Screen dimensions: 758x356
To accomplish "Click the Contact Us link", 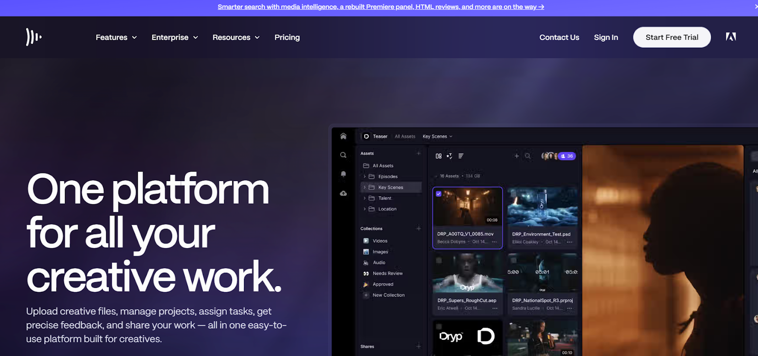I will pos(559,37).
